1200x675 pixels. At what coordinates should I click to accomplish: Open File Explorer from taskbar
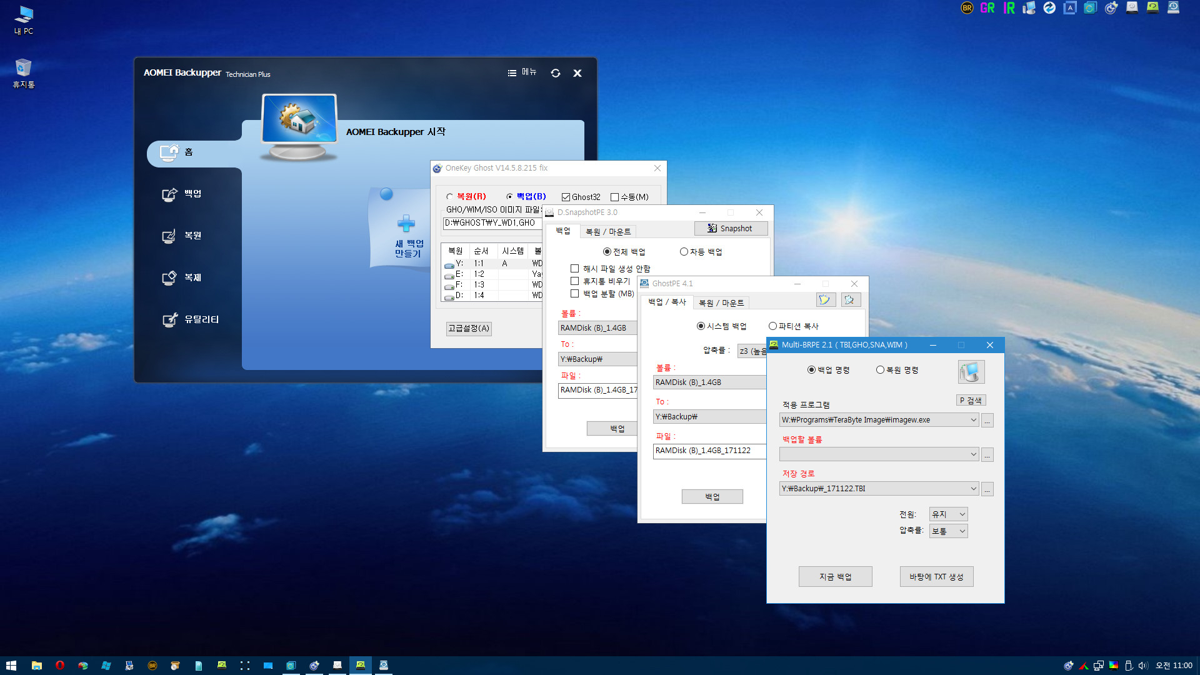[37, 666]
